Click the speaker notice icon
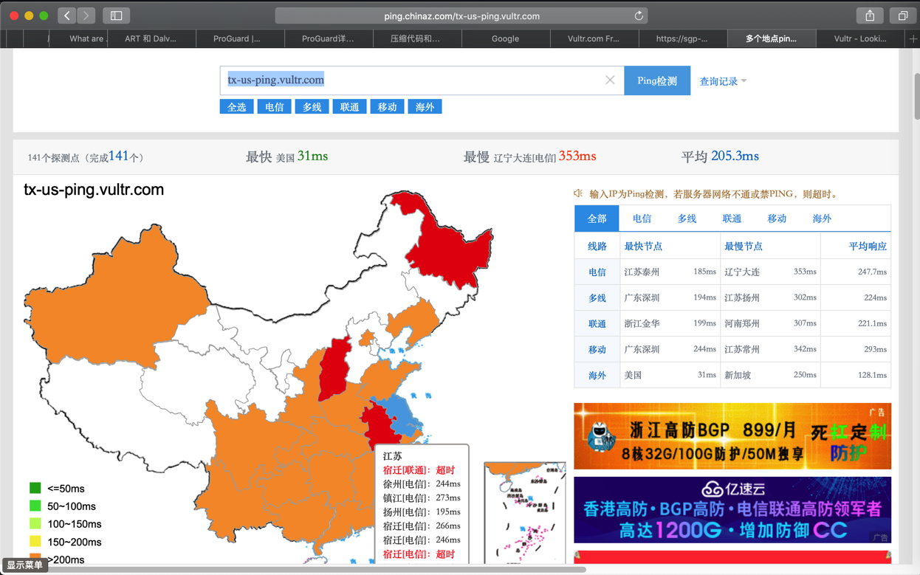Image resolution: width=920 pixels, height=575 pixels. (578, 193)
